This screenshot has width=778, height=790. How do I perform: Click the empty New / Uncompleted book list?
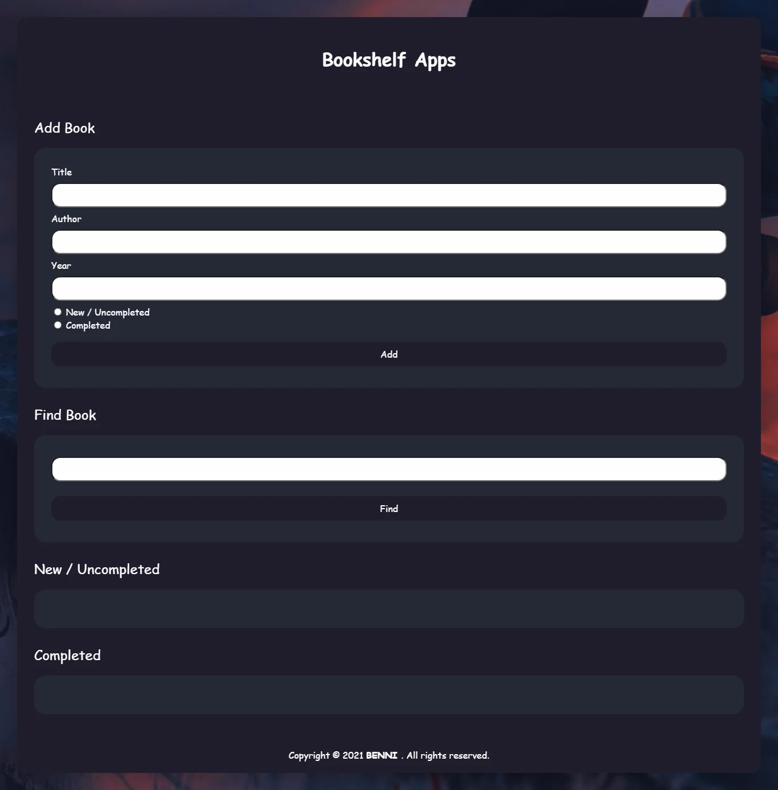[x=389, y=609]
